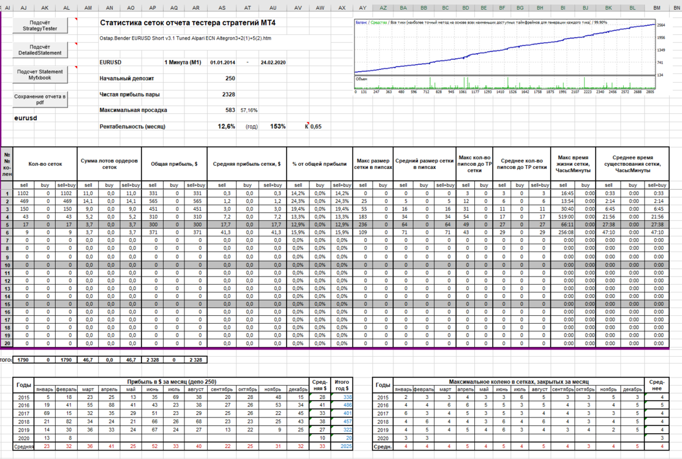Select start date cell 01.01.2014
The image size is (682, 459).
point(222,62)
